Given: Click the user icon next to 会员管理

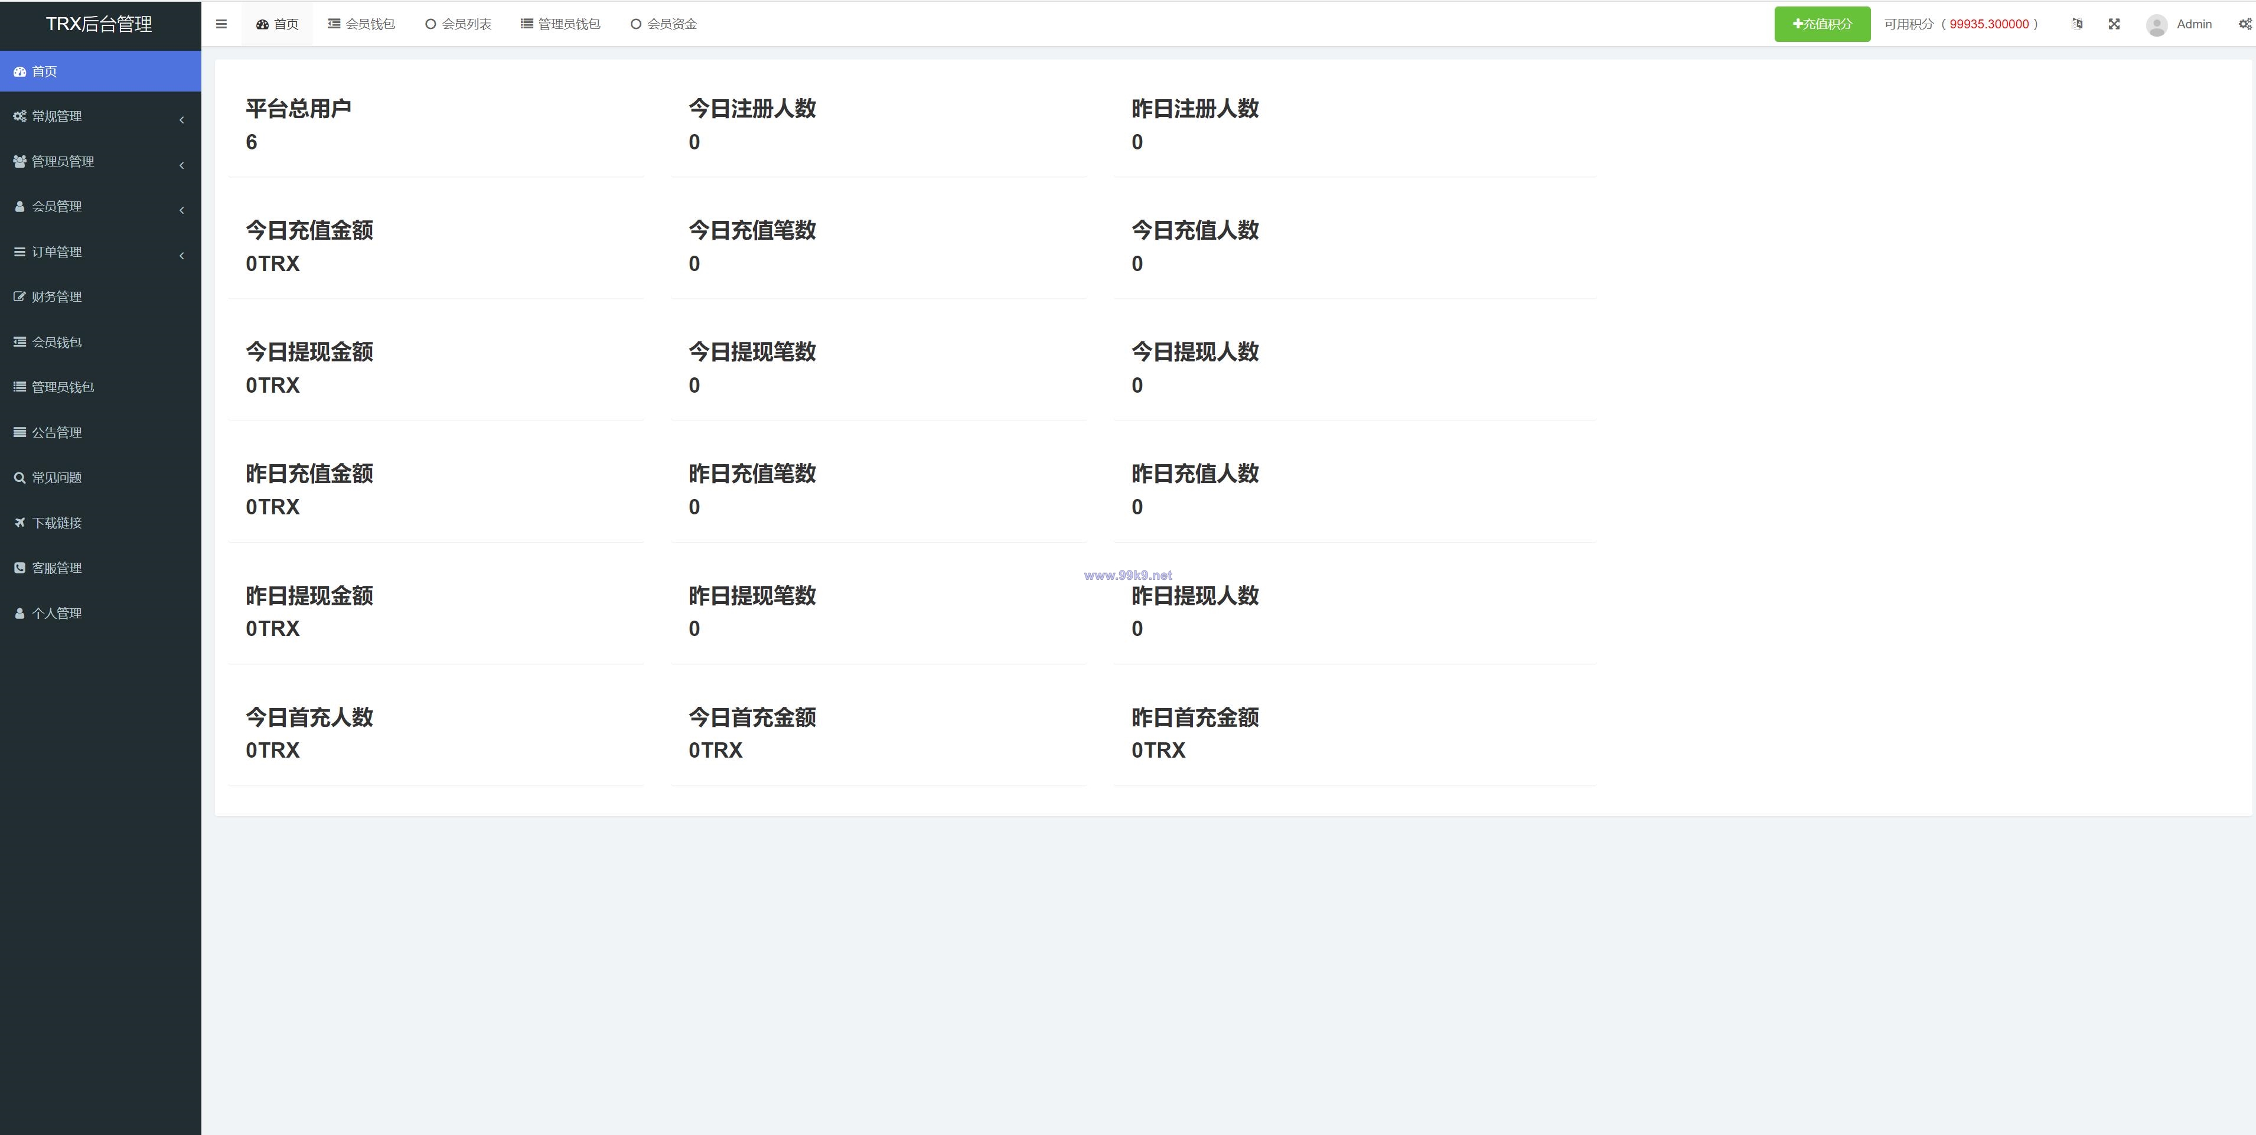Looking at the screenshot, I should [19, 207].
